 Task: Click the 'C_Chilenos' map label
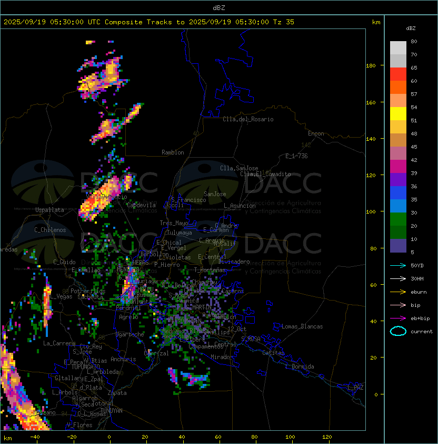tap(50, 230)
